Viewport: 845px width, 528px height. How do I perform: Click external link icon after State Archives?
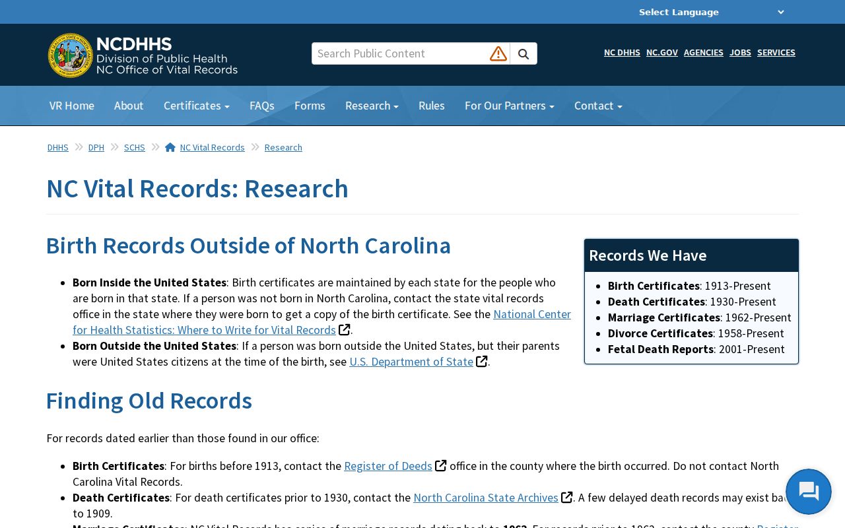coord(566,498)
